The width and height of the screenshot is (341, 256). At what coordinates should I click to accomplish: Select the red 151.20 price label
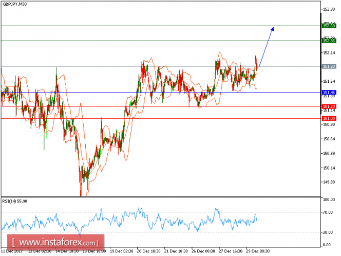tap(329, 106)
